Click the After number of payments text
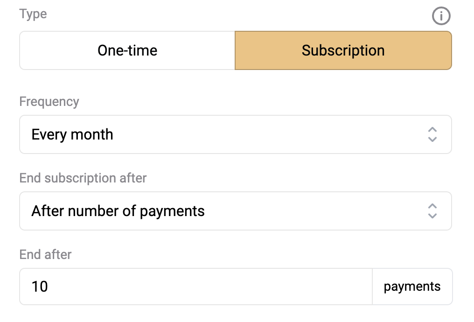This screenshot has height=322, width=474. point(118,211)
